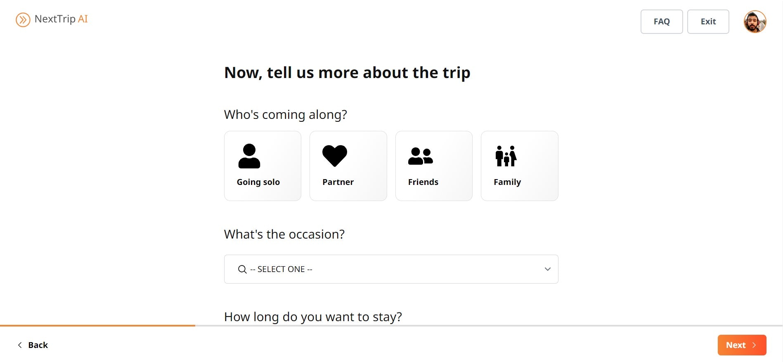Open the SELECT ONE occasion dropdown

[x=390, y=269]
